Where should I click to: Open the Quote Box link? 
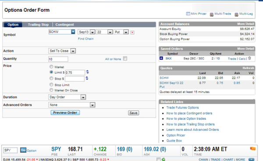[x=174, y=141]
